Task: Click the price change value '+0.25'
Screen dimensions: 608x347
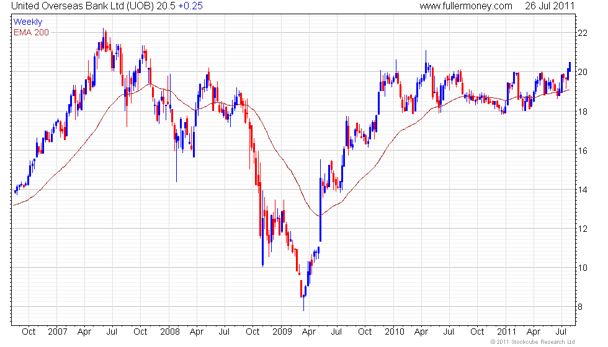Action: click(190, 6)
